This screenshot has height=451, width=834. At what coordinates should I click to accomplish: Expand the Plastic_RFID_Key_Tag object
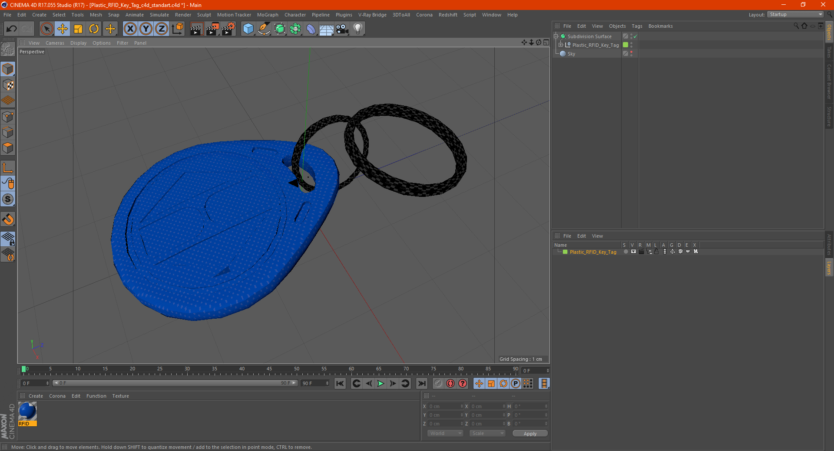tap(561, 45)
